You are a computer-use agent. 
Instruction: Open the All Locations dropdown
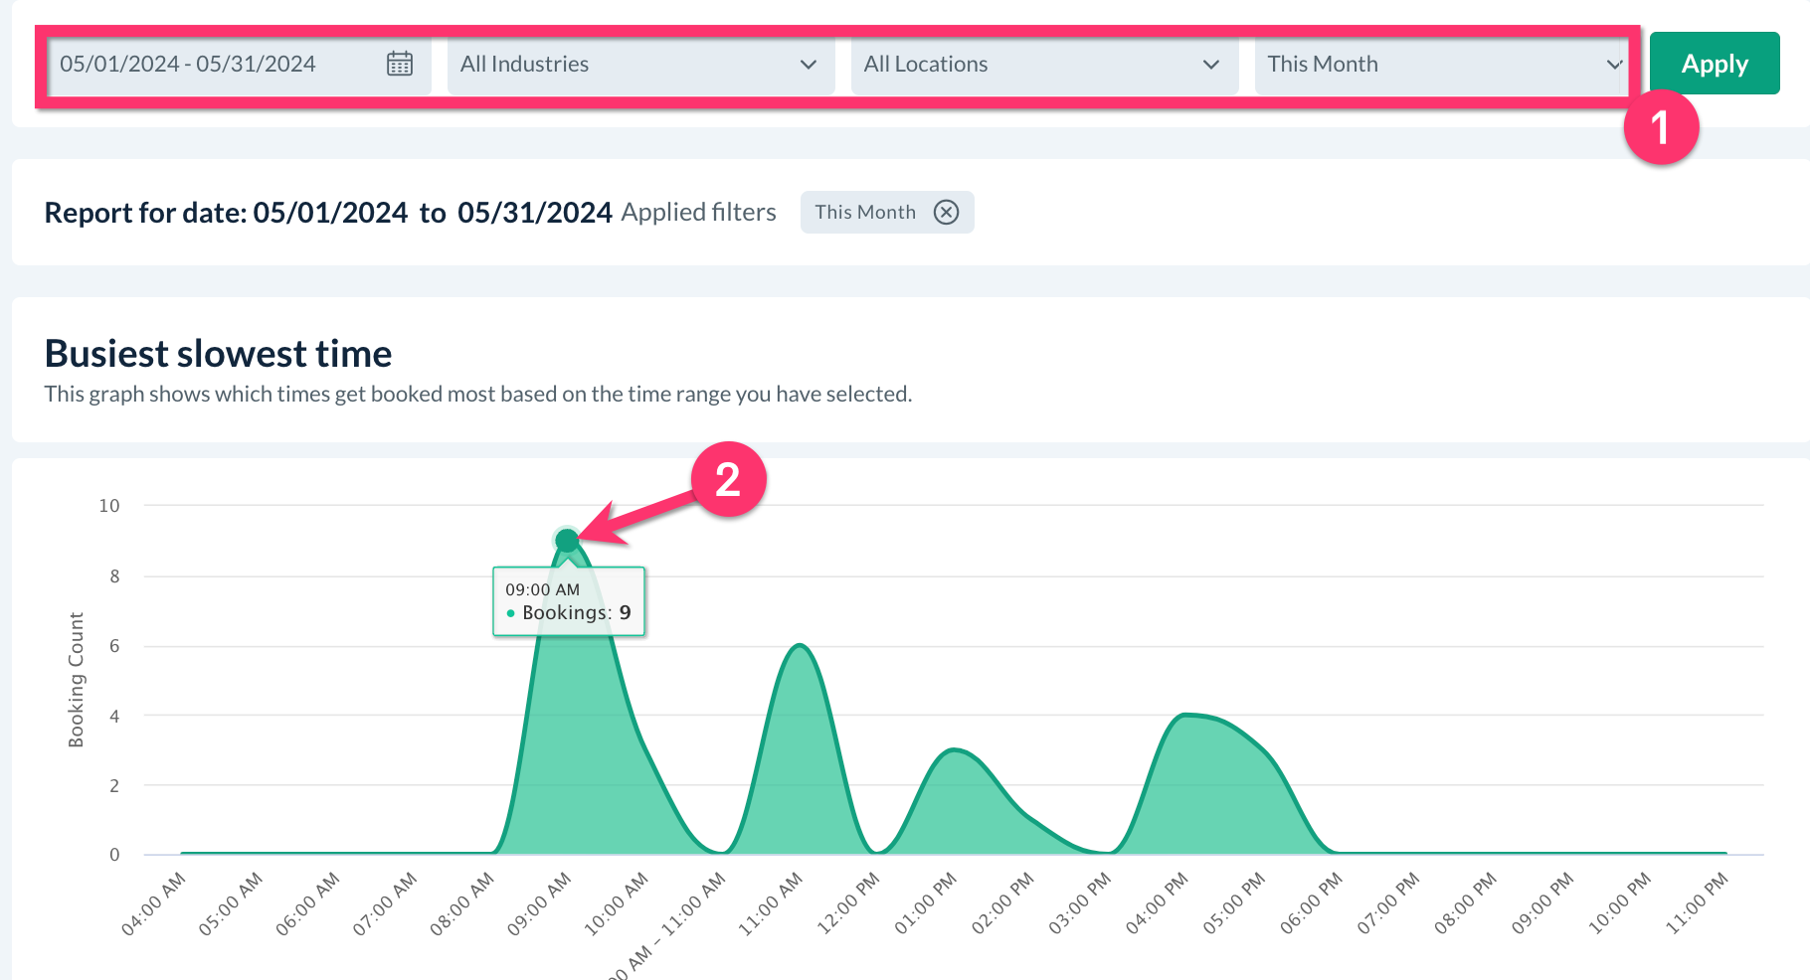tap(1043, 65)
